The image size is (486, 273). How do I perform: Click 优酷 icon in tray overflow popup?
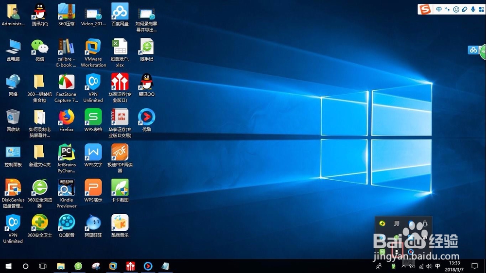coord(411,252)
